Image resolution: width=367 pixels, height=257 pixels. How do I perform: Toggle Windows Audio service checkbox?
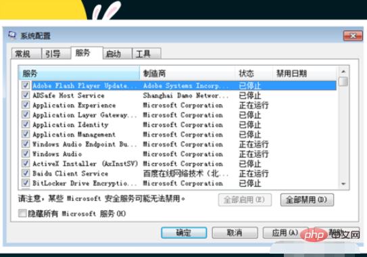pos(26,154)
